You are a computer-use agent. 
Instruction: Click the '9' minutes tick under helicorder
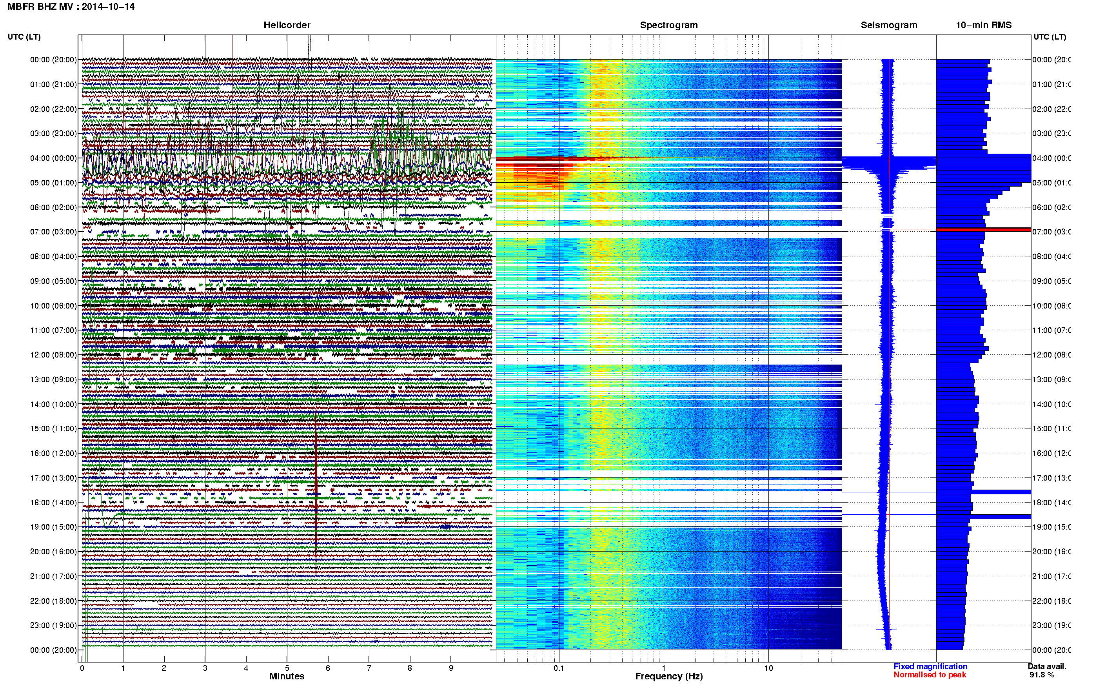(x=451, y=668)
